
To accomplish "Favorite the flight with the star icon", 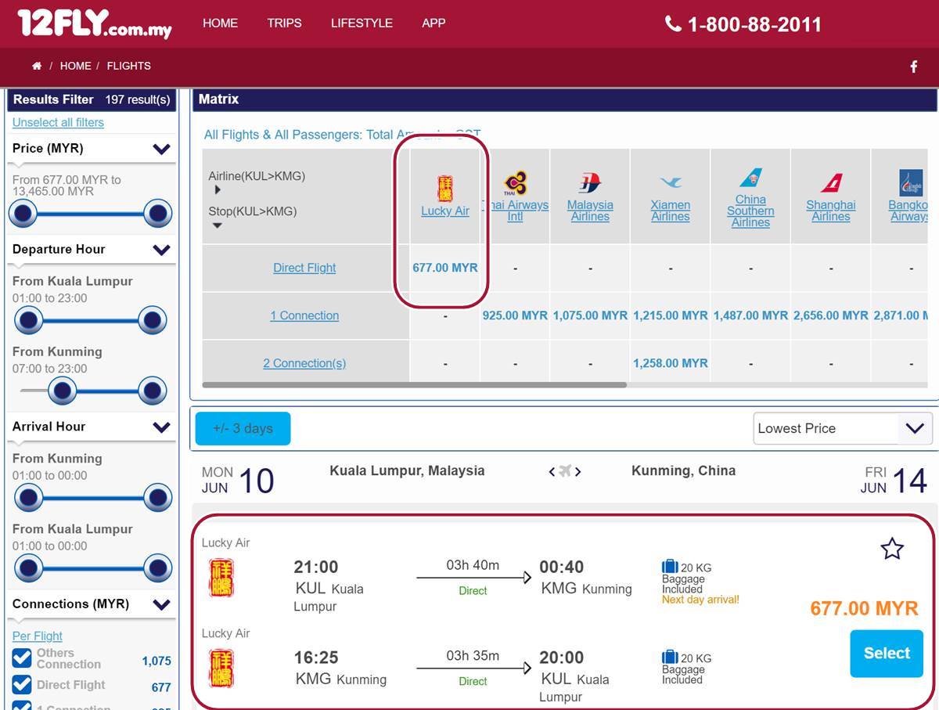I will click(x=892, y=549).
